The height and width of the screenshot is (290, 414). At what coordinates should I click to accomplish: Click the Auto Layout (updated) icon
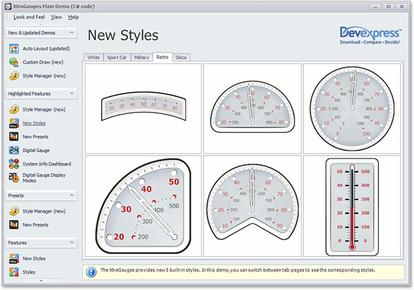(x=14, y=48)
